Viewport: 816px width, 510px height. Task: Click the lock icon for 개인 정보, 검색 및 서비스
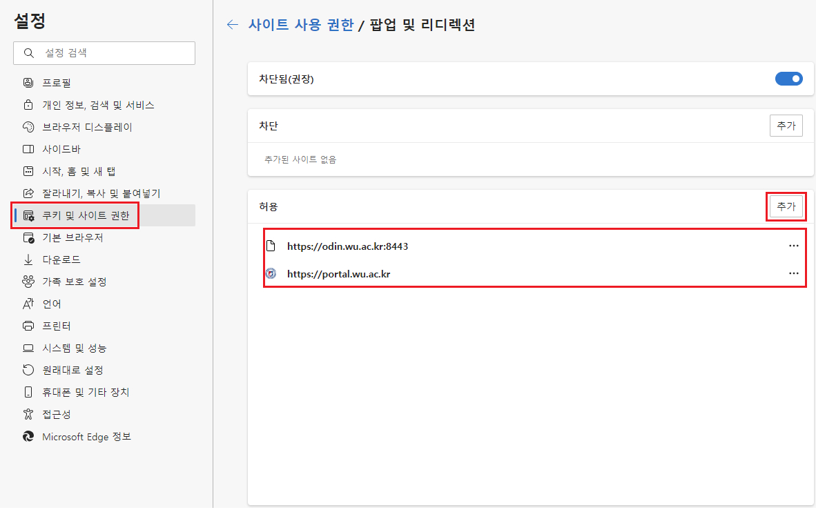tap(28, 105)
